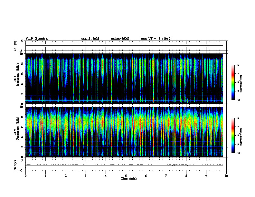Click the "VLF Spectra" plot title
The width and height of the screenshot is (255, 197).
[x=36, y=39]
